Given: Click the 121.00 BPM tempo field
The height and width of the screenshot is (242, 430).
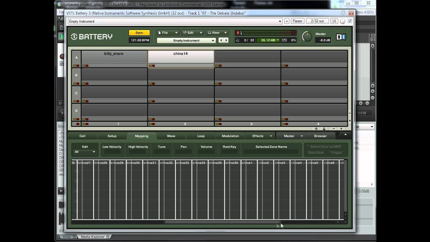Looking at the screenshot, I should coord(139,40).
